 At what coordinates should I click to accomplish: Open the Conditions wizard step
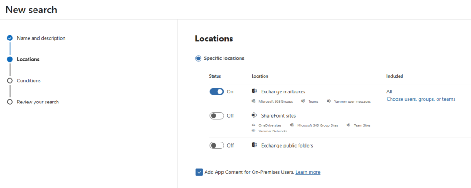coord(29,80)
